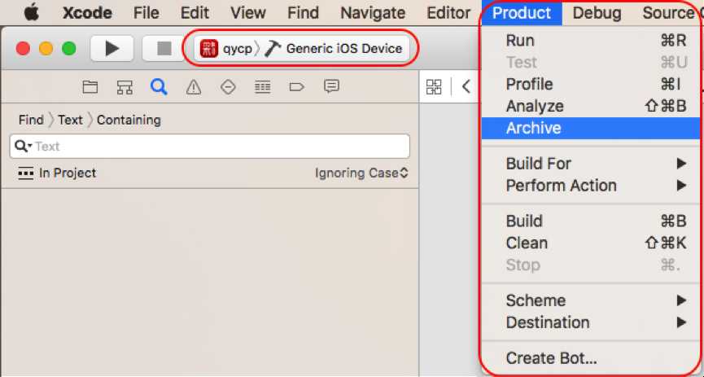Choose Create Bot… from the Product menu
704x377 pixels.
point(590,358)
